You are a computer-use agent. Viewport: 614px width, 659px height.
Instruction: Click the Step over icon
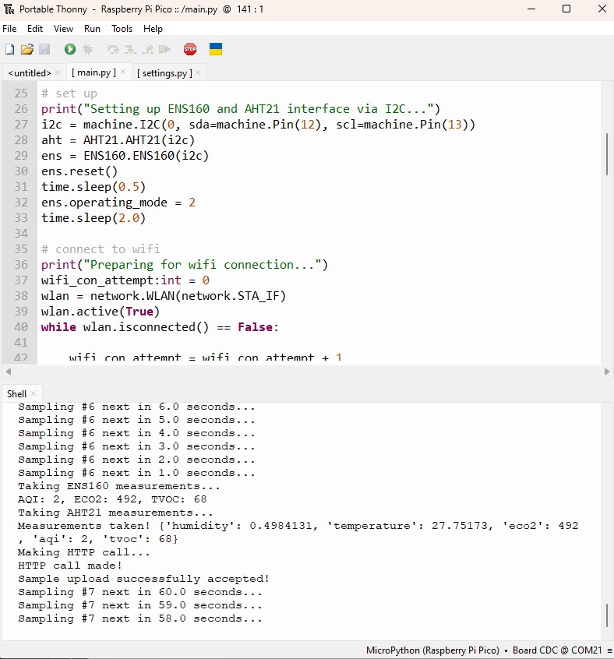pos(113,49)
